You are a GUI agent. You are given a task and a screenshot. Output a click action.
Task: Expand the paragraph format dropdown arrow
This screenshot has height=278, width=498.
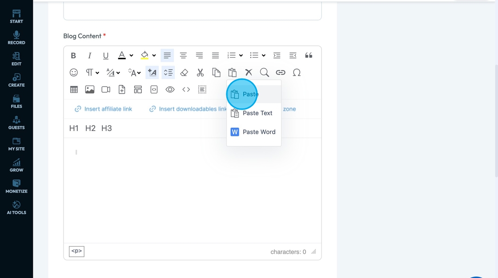pyautogui.click(x=97, y=73)
